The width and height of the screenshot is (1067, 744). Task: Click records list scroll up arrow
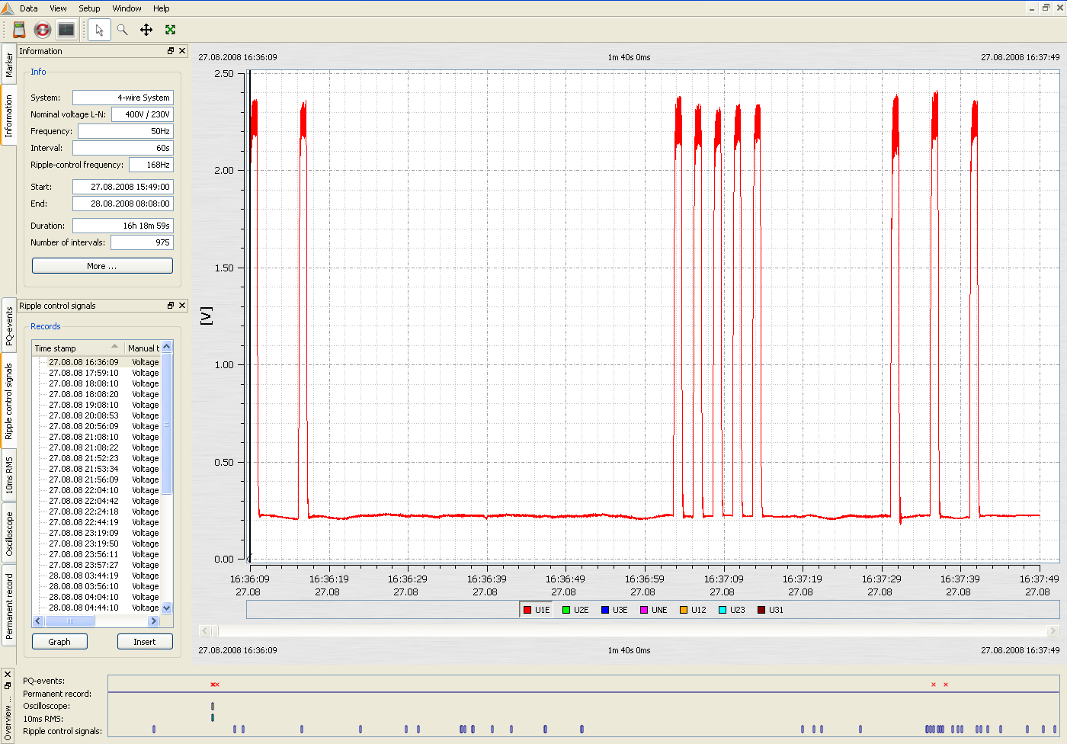(x=167, y=347)
